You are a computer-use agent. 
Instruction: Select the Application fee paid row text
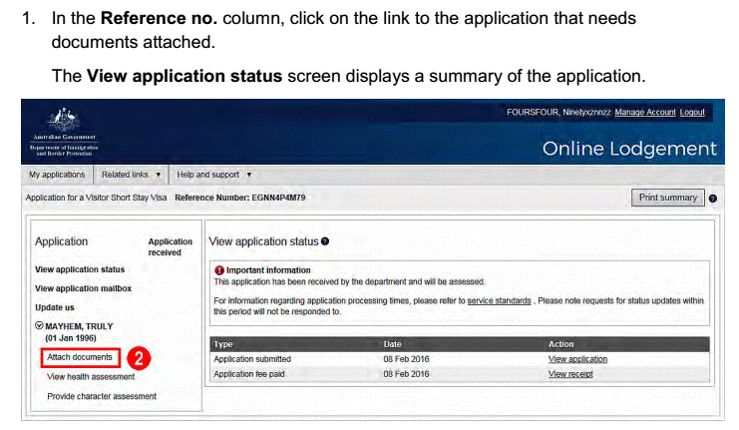[249, 374]
